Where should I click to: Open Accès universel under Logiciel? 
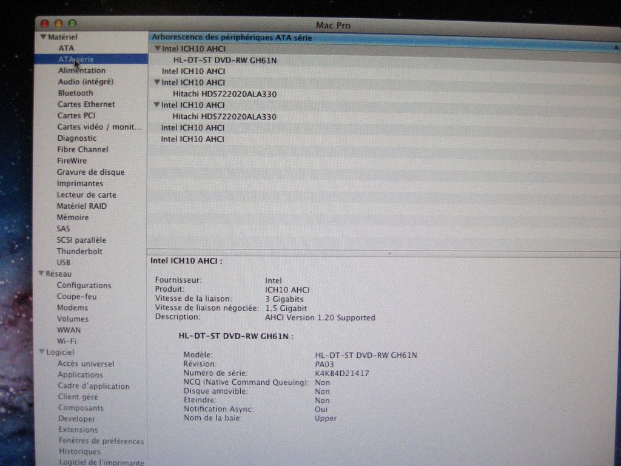pos(86,363)
